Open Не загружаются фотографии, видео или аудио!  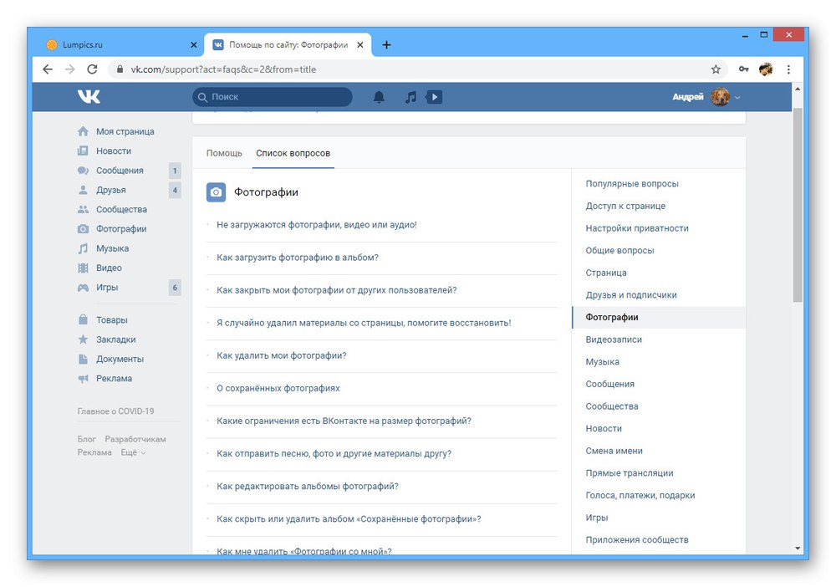(317, 225)
